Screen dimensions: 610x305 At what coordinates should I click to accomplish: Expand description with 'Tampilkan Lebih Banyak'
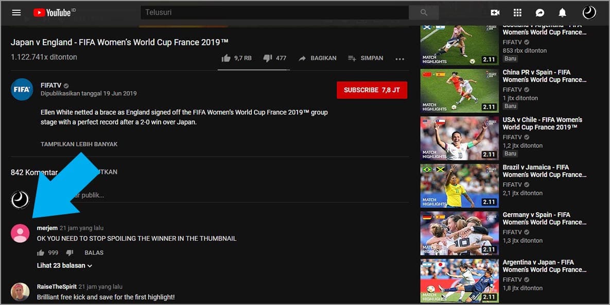point(79,144)
